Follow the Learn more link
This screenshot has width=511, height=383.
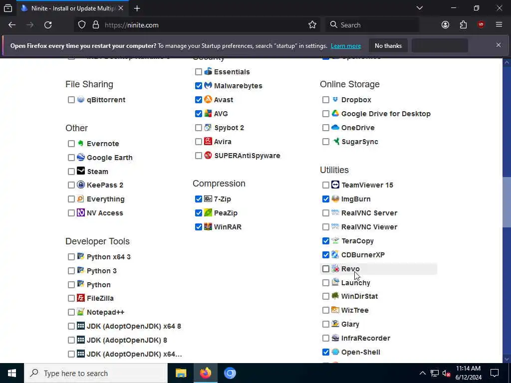click(x=346, y=46)
